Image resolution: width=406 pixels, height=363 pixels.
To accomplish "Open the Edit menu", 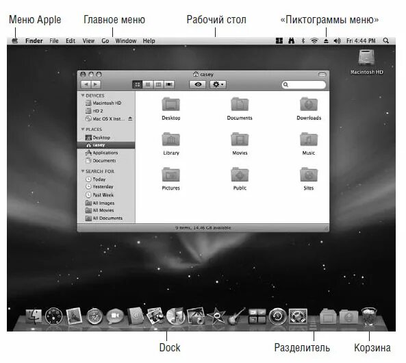I will 71,41.
